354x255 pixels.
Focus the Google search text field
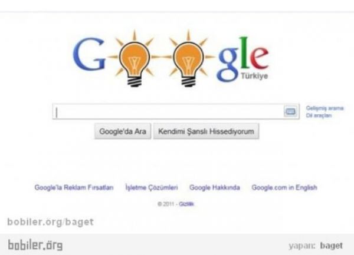[168, 111]
